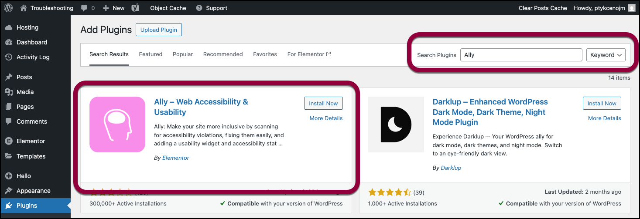Click the Templates folder icon in sidebar
The width and height of the screenshot is (640, 219).
coord(8,156)
